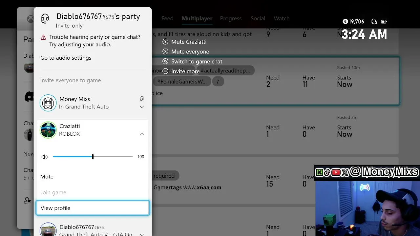Screen dimensions: 420x236
Task: Choose Switch to game chat shortcut
Action: (193, 62)
